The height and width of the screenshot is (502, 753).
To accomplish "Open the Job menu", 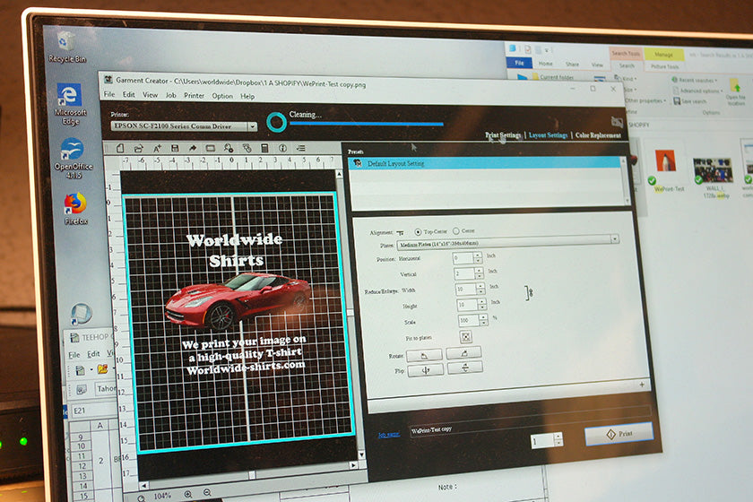I will 172,96.
